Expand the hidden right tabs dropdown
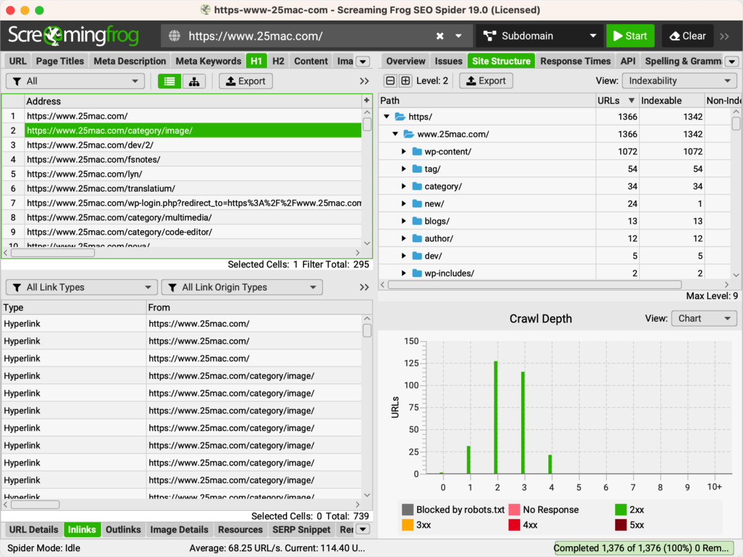Screen dimensions: 743x557 click(732, 61)
